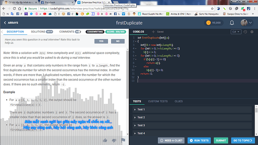This screenshot has width=258, height=145.
Task: Answer NO to real interview question
Action: tap(118, 41)
